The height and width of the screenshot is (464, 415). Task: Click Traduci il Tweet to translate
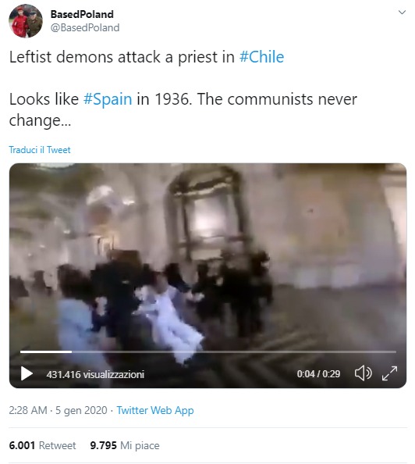(x=40, y=150)
